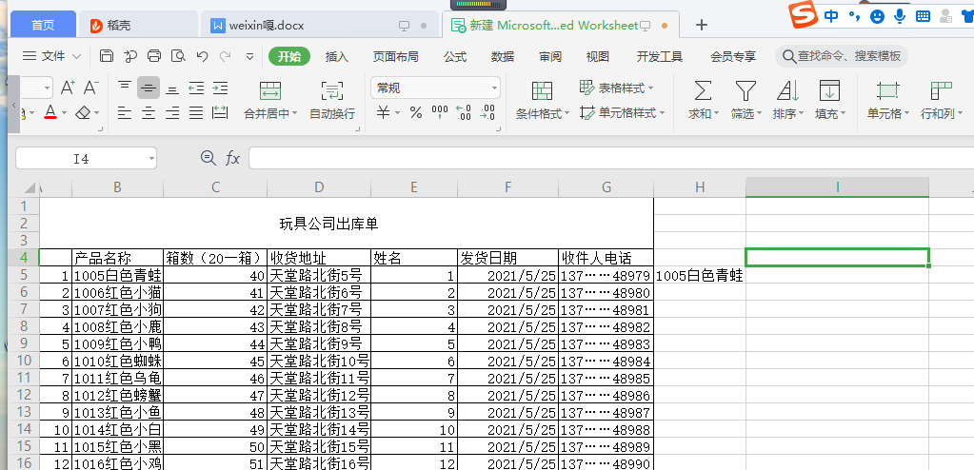Image resolution: width=974 pixels, height=470 pixels.
Task: Expand 合并居中 dropdown
Action: click(x=294, y=114)
